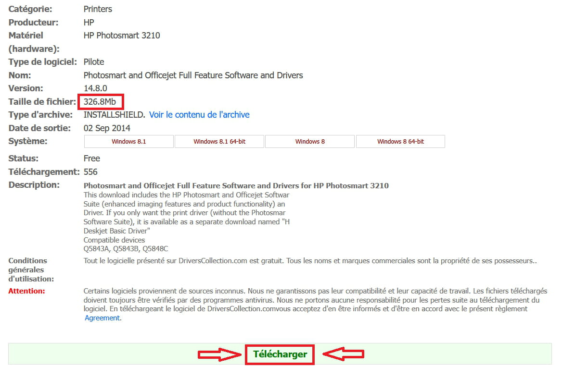
Task: Click the producer value HP
Action: [x=89, y=23]
